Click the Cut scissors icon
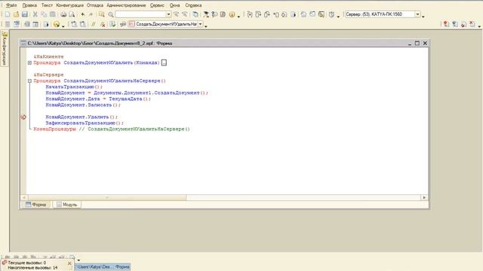 point(35,14)
